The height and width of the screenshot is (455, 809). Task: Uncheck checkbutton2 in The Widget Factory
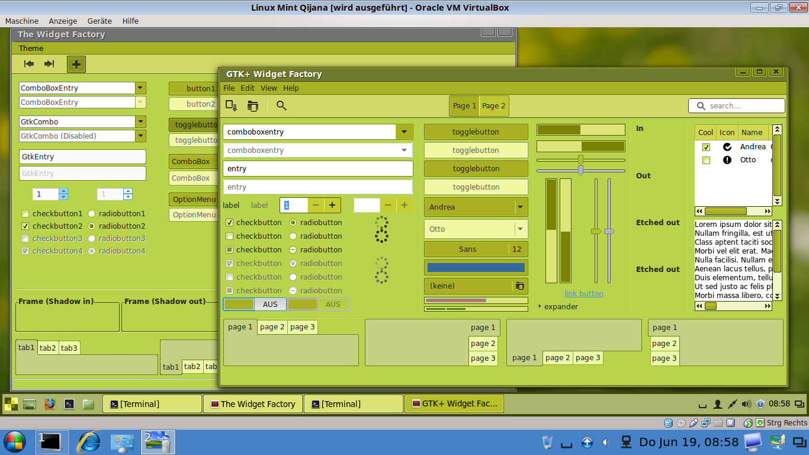(x=25, y=226)
